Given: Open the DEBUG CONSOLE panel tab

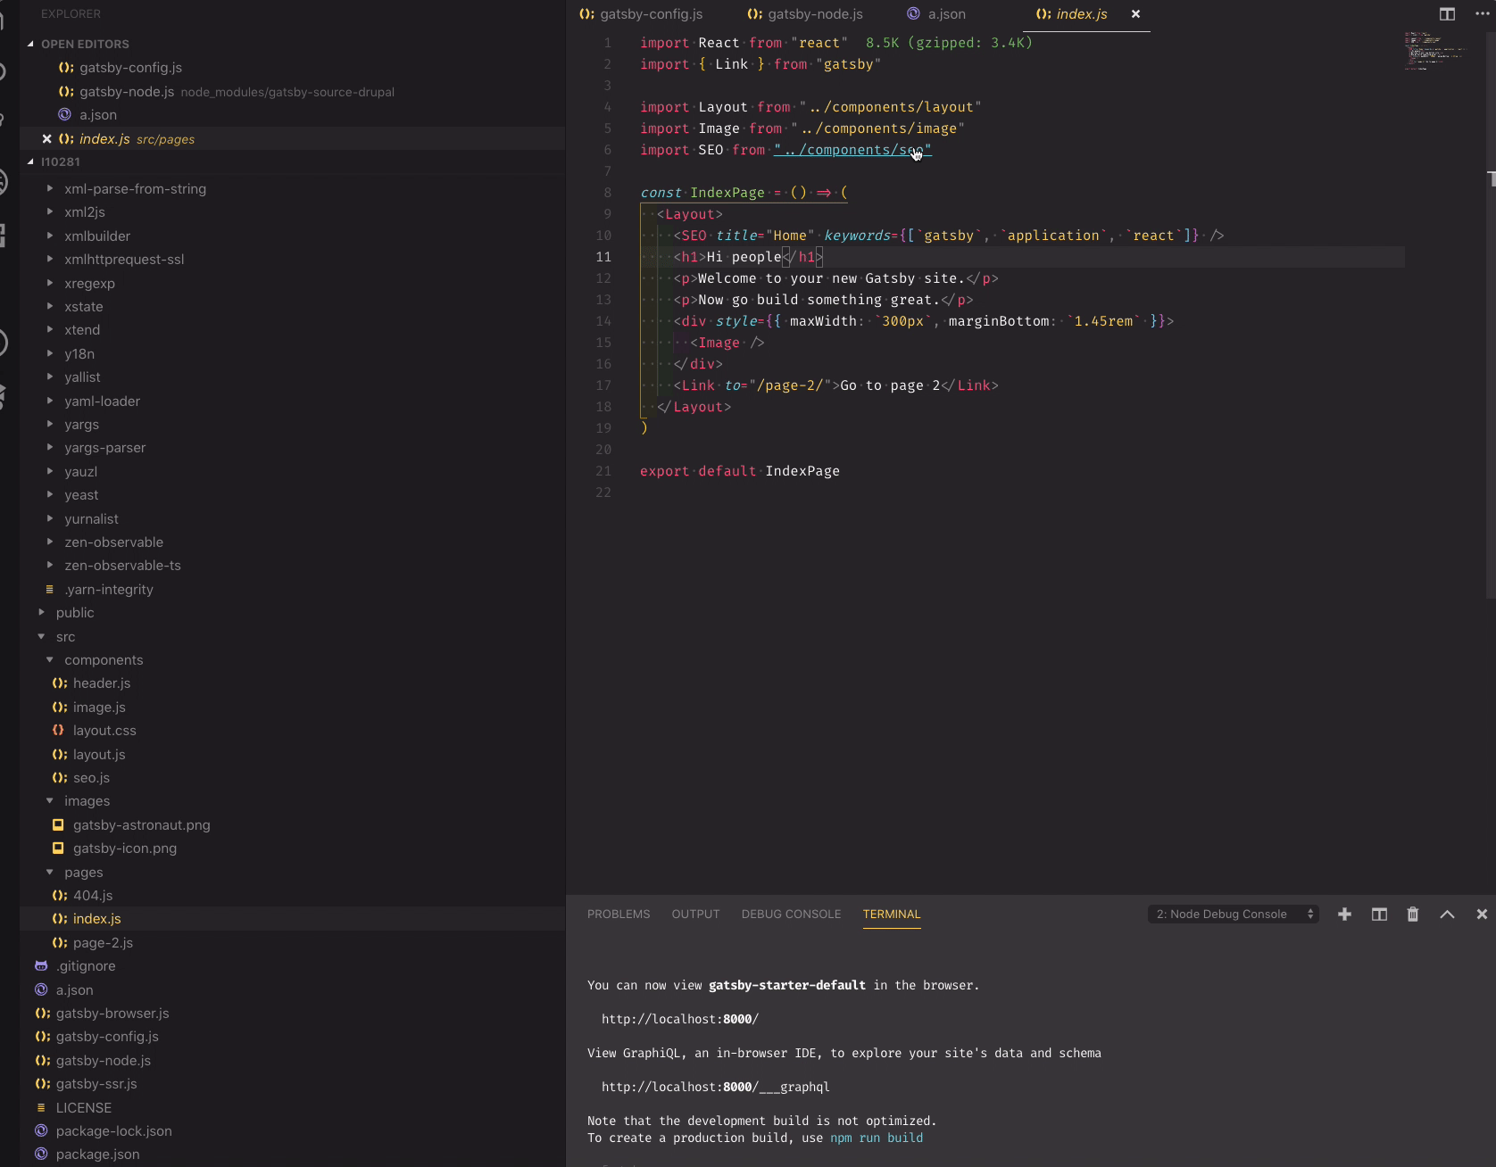Looking at the screenshot, I should tap(790, 914).
